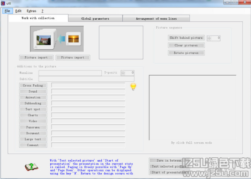Click the Panorama value field

pyautogui.click(x=88, y=127)
